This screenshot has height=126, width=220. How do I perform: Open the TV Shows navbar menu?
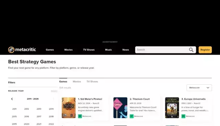(89, 50)
